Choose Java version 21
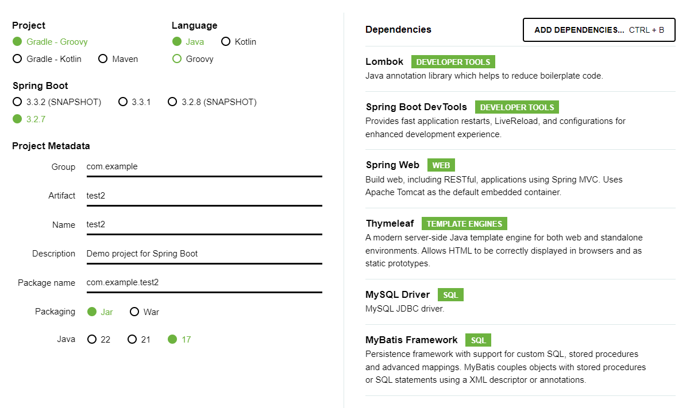 click(132, 340)
